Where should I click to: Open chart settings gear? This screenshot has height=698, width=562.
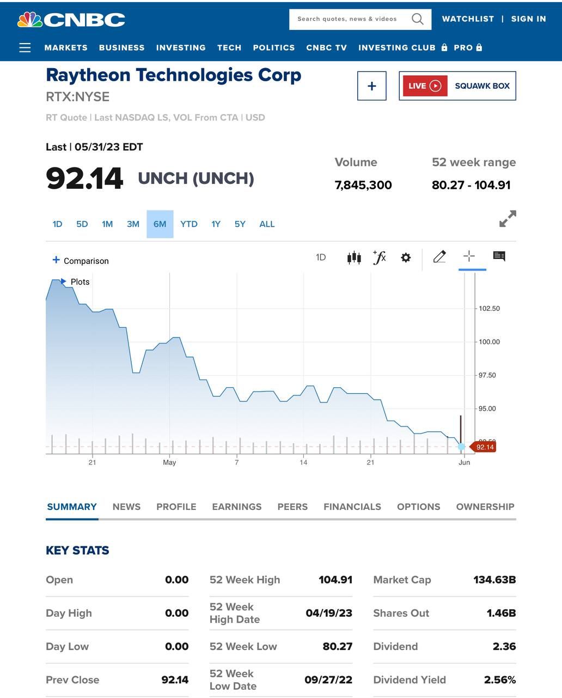coord(406,257)
